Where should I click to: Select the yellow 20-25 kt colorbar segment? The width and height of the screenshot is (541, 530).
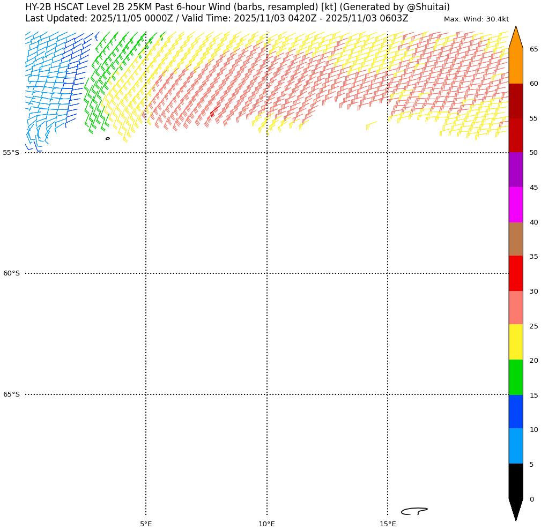(x=516, y=342)
